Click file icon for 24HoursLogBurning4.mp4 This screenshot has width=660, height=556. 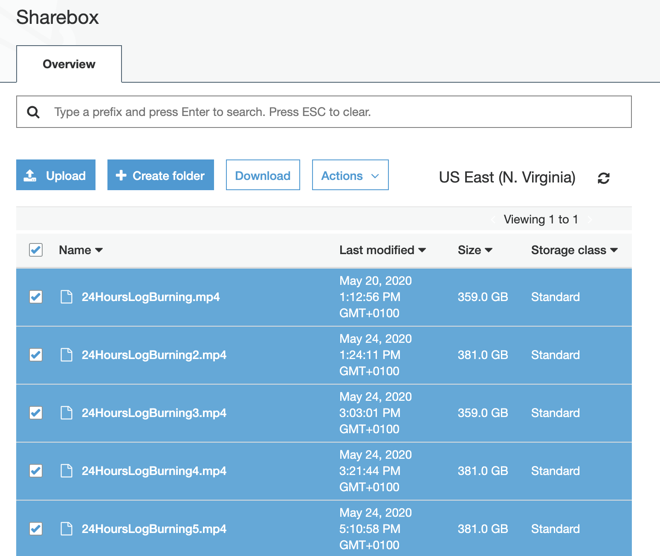pyautogui.click(x=67, y=471)
